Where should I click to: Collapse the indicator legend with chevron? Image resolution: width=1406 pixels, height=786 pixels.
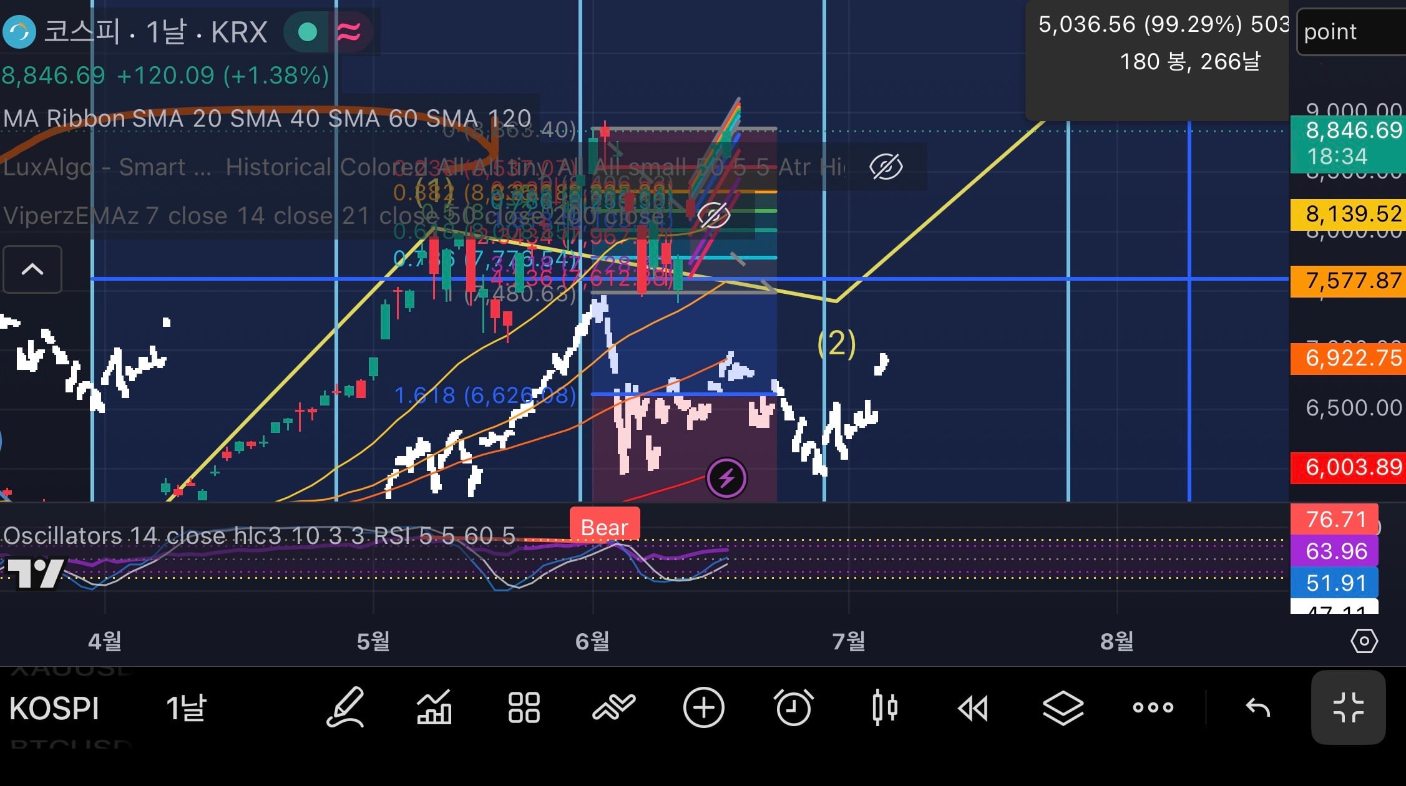click(32, 269)
